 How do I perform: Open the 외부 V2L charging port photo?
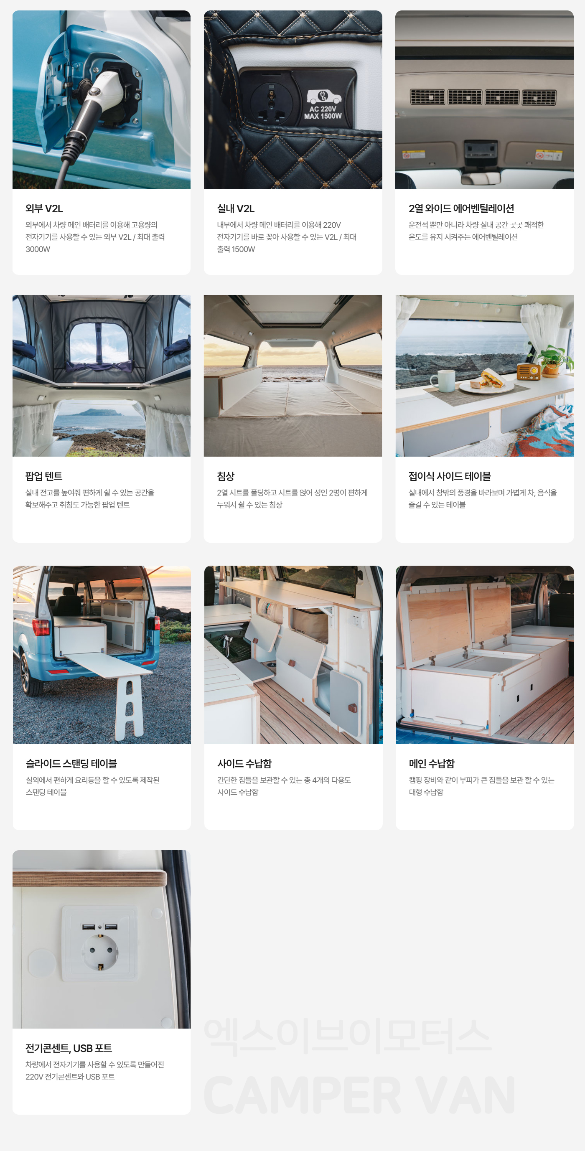click(x=102, y=99)
